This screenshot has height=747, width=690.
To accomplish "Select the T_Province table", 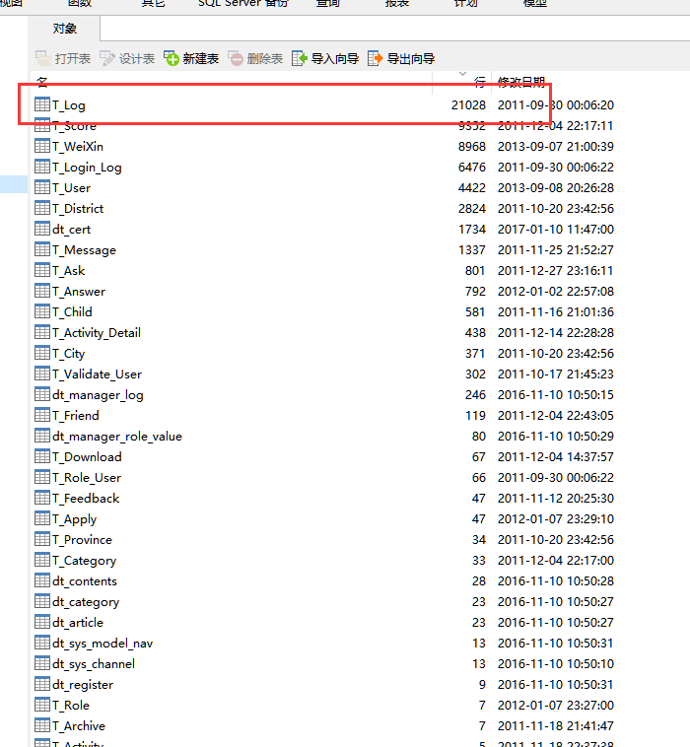I will (82, 539).
